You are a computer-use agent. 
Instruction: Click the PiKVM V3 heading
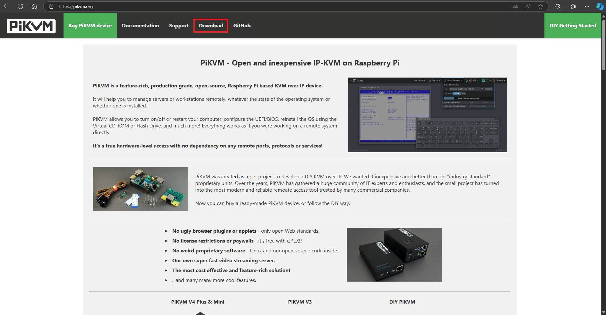[300, 302]
